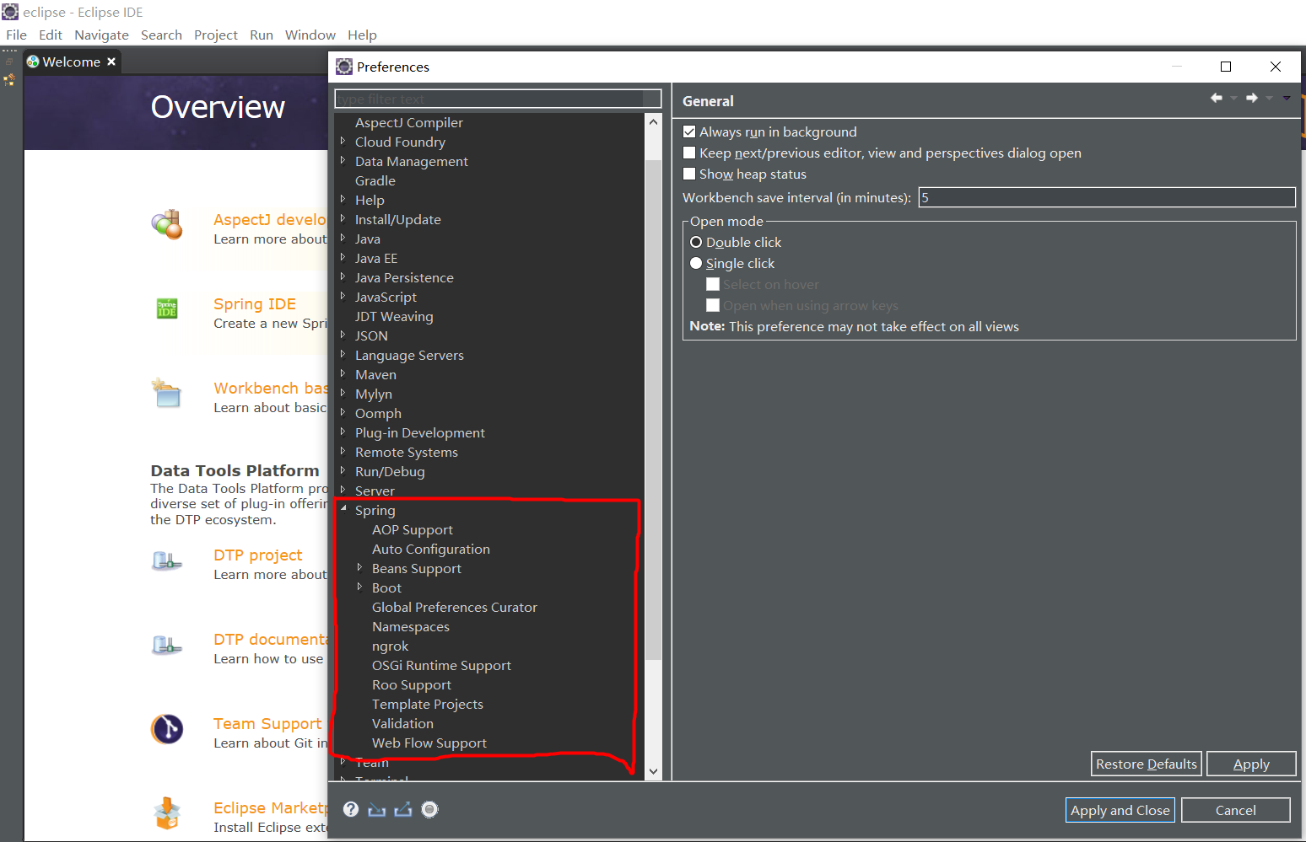Click the Oomph preference recorder icon
Screen dimensions: 1306x842
(429, 809)
